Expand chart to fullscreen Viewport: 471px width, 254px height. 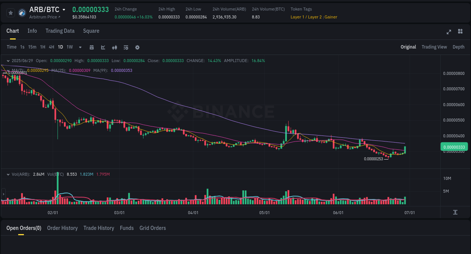click(x=449, y=32)
